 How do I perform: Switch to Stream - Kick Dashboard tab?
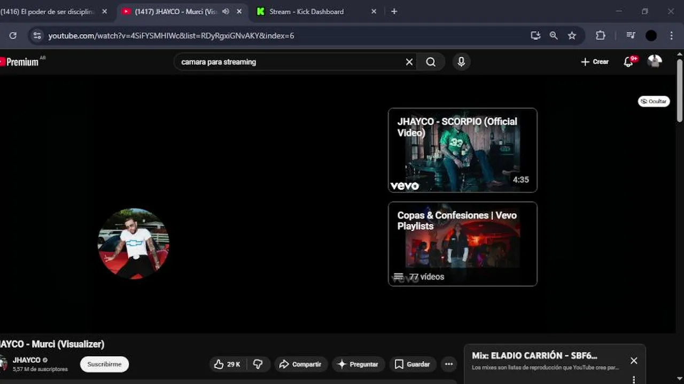(x=316, y=11)
